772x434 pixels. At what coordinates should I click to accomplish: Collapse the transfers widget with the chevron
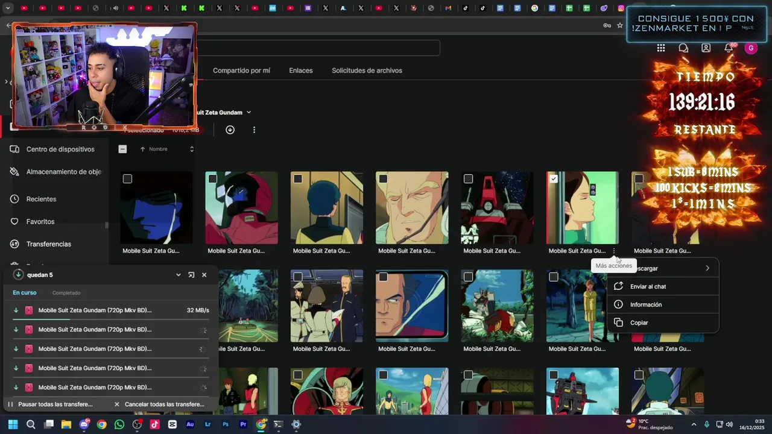click(x=178, y=275)
